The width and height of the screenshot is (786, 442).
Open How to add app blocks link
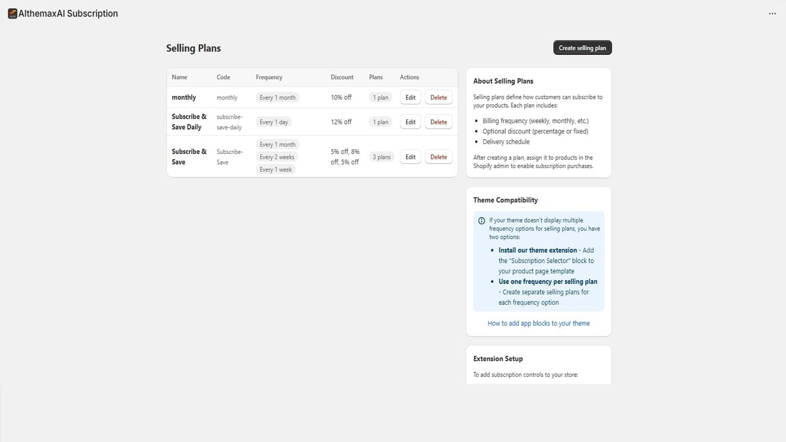pyautogui.click(x=538, y=323)
